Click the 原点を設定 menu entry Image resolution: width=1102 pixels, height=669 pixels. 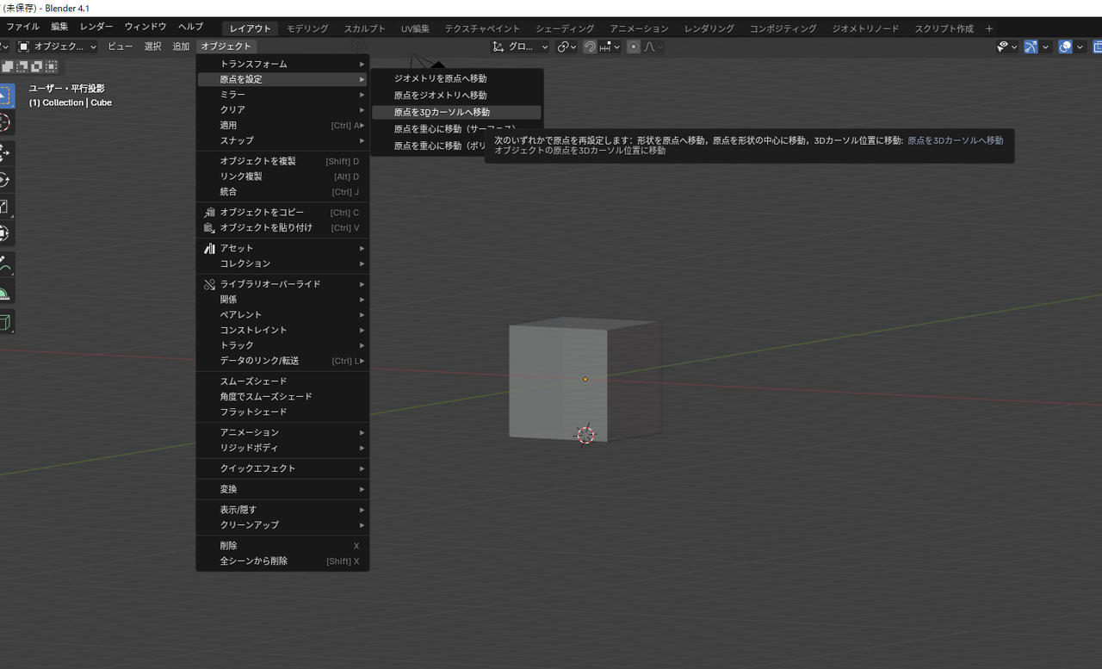click(x=282, y=79)
